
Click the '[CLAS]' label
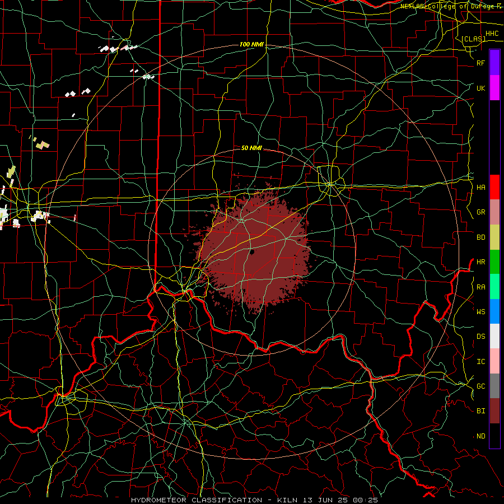point(473,39)
